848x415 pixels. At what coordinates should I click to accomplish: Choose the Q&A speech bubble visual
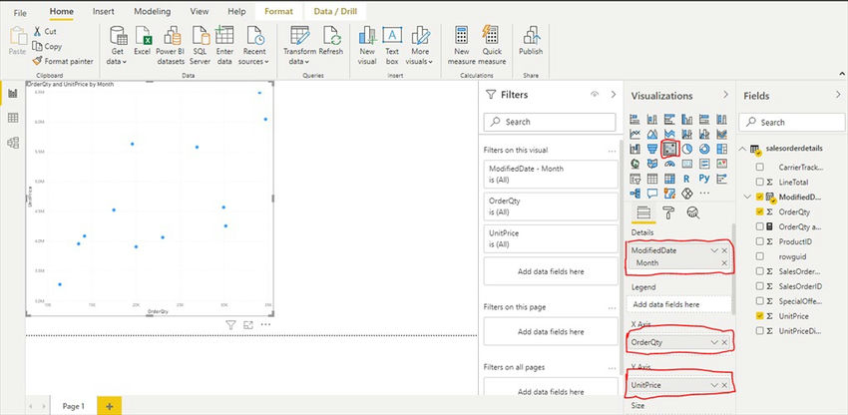click(652, 193)
